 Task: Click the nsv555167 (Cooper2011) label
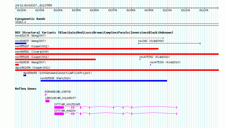(x=32, y=46)
